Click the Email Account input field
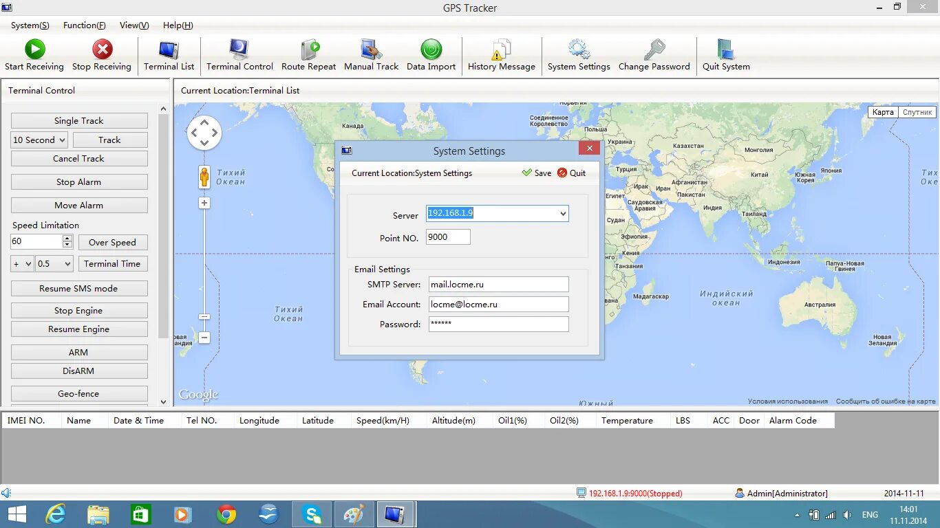The width and height of the screenshot is (940, 528). tap(499, 304)
